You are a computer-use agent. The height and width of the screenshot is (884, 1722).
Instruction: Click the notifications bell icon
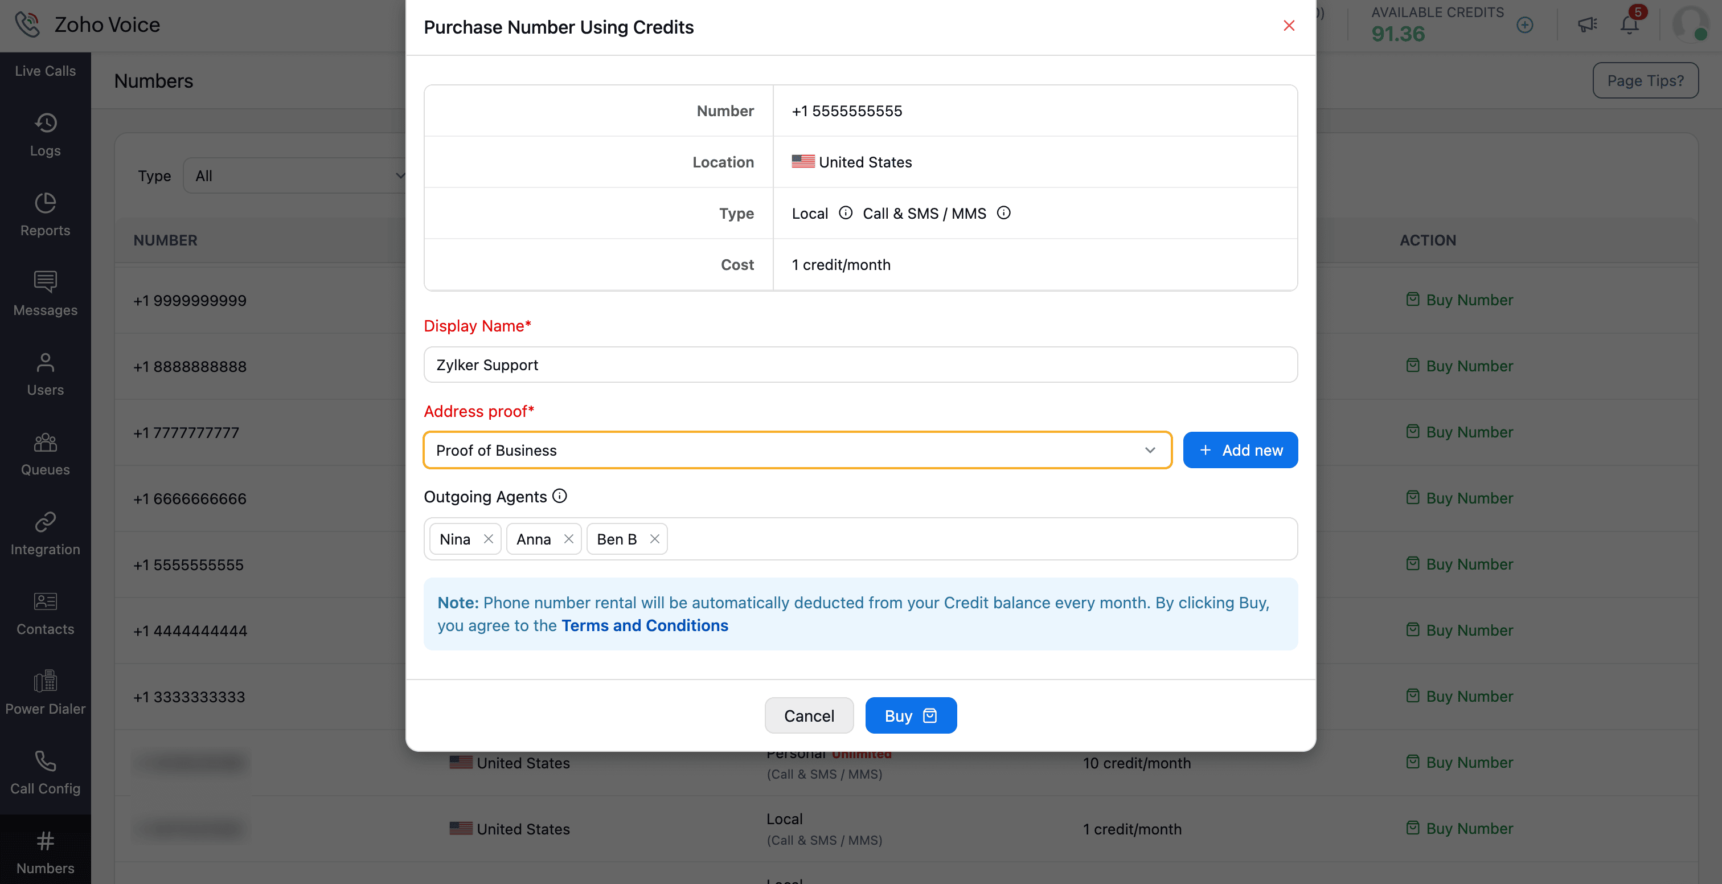(x=1629, y=26)
